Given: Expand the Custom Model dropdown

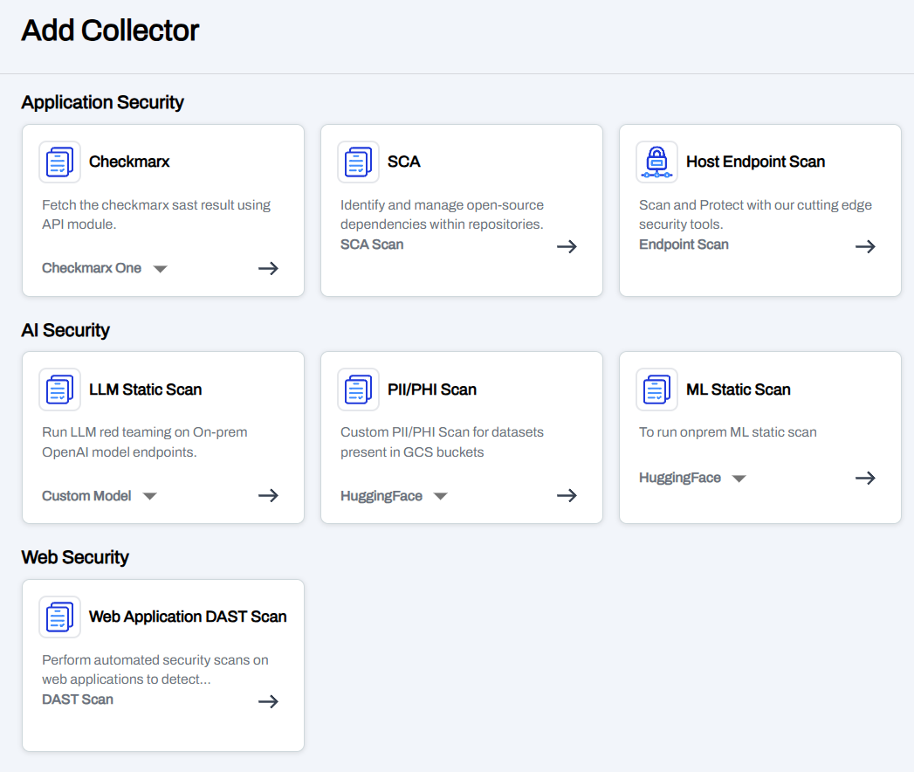Looking at the screenshot, I should [x=149, y=496].
